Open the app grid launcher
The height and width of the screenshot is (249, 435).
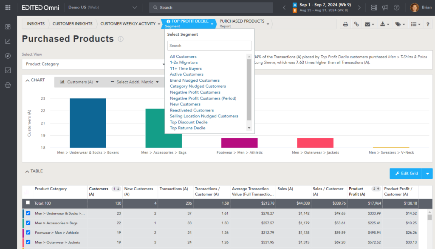(8, 8)
